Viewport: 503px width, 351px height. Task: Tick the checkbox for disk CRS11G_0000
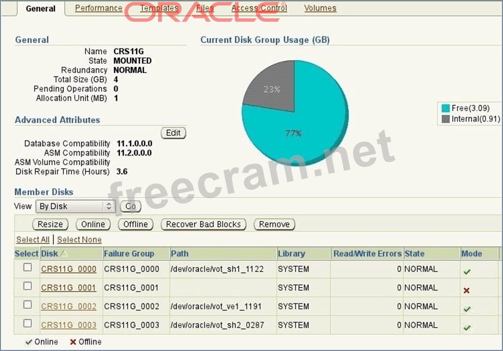point(28,267)
